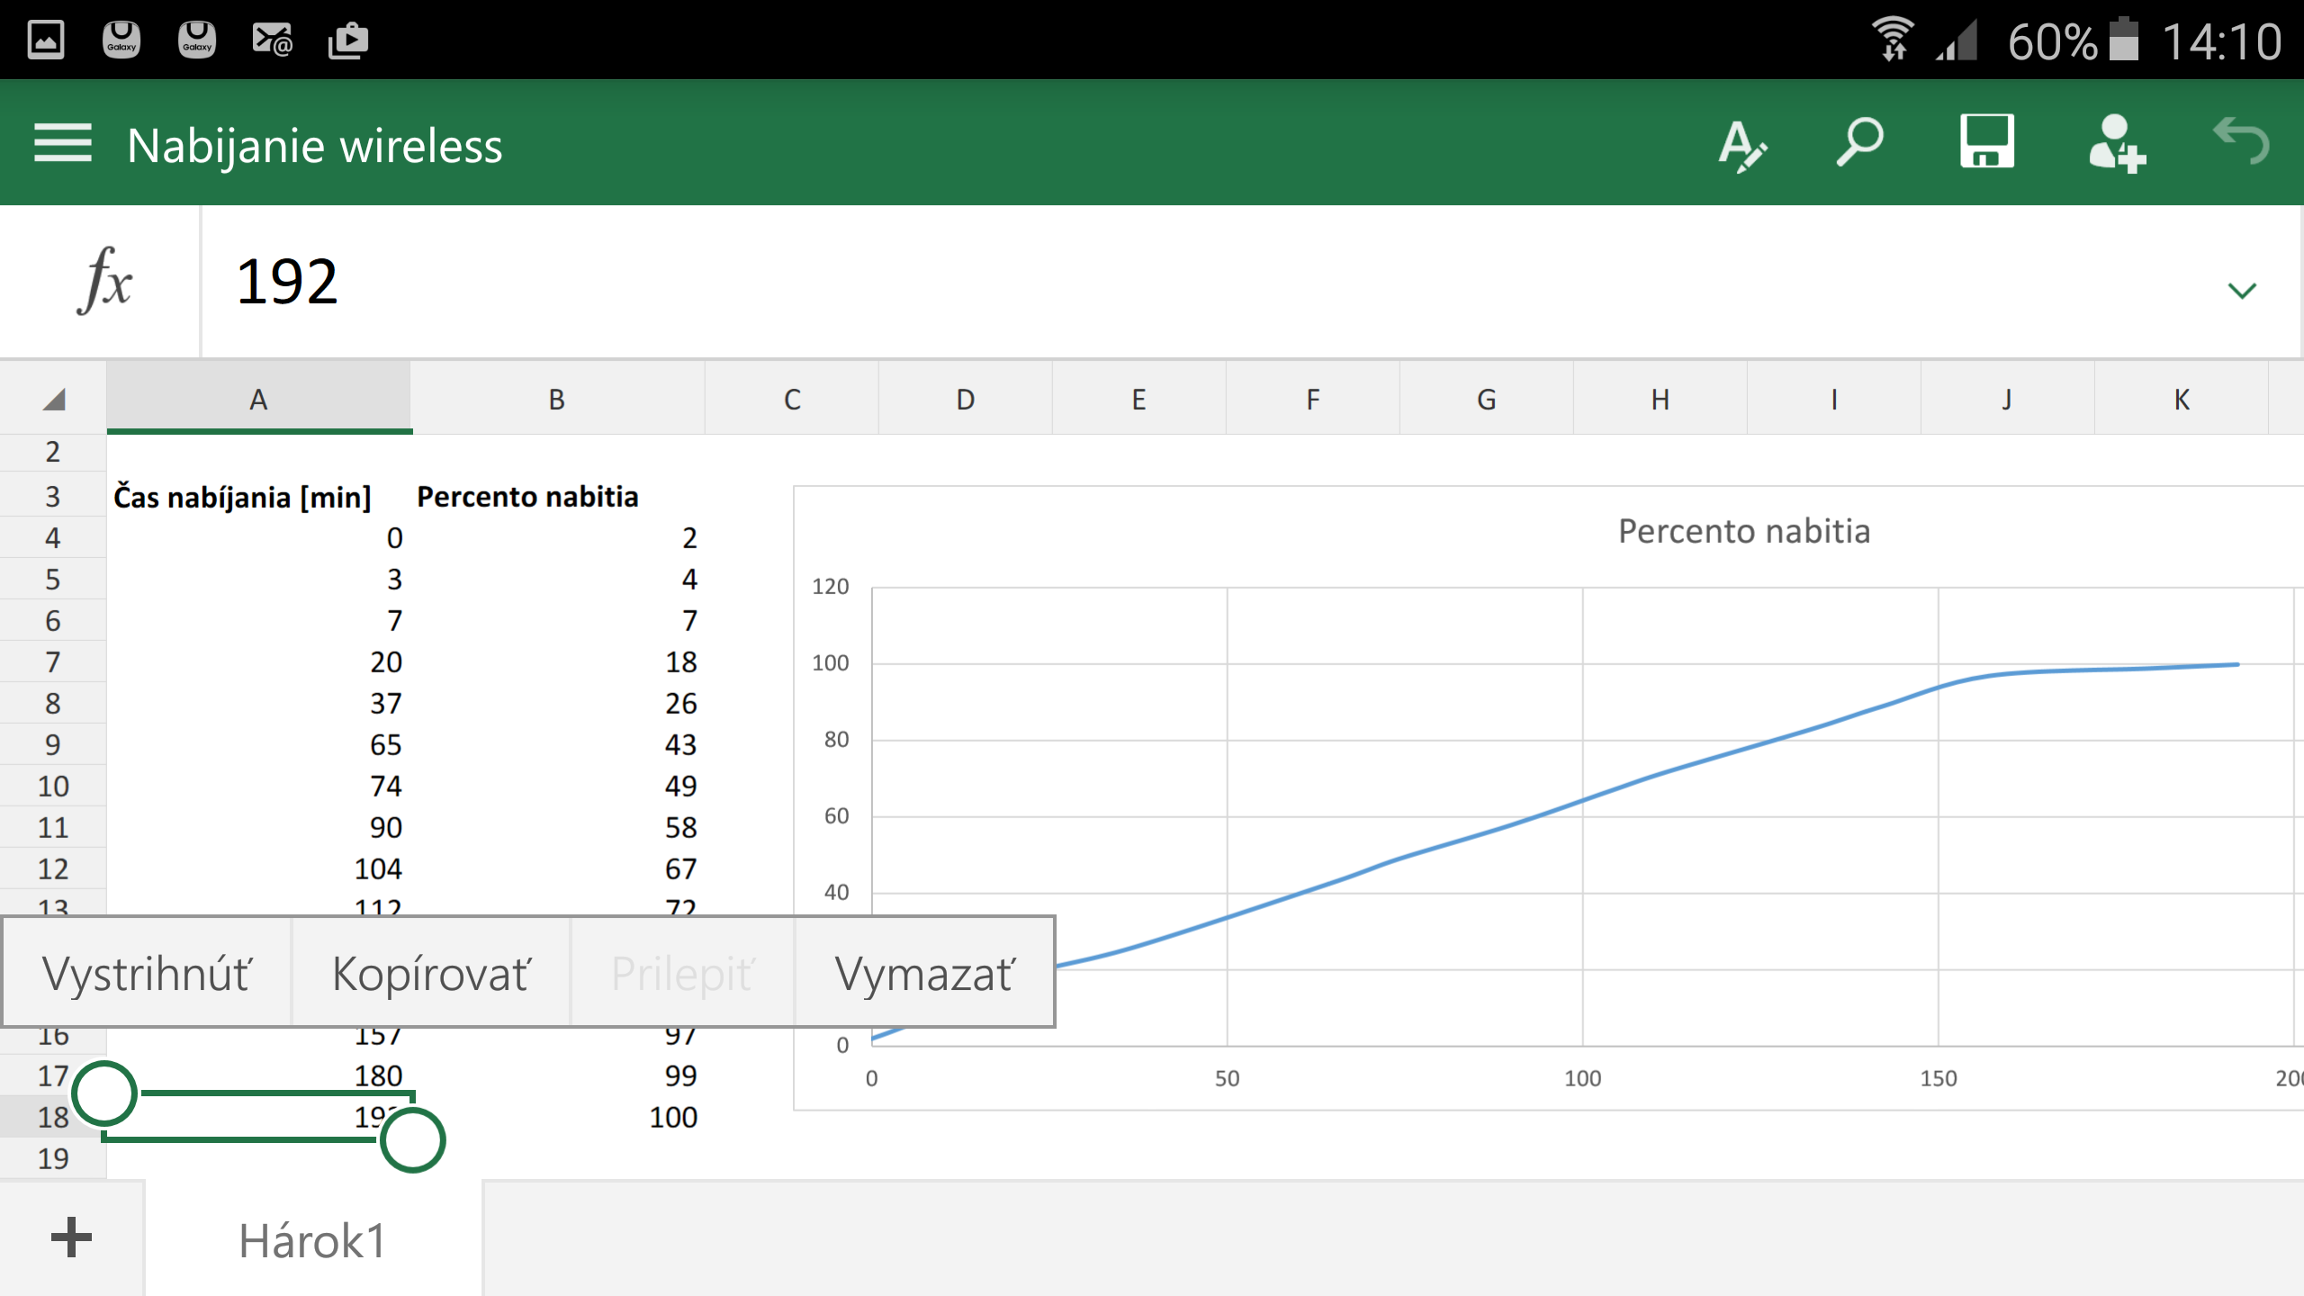Select row 9 header
Screen dimensions: 2304x1296
click(52, 744)
